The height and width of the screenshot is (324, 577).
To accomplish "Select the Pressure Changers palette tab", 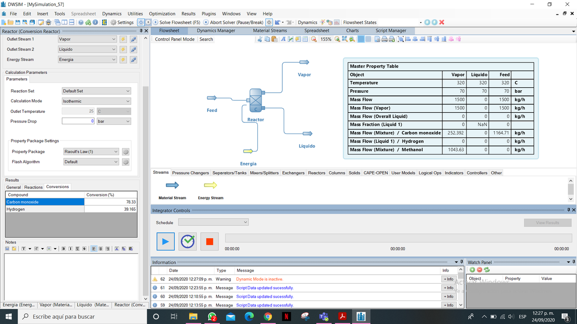I will 191,173.
